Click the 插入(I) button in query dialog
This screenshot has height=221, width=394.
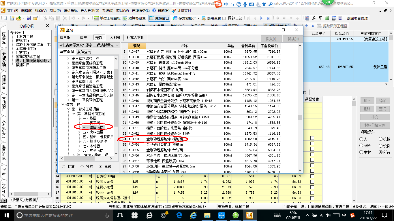271,39
